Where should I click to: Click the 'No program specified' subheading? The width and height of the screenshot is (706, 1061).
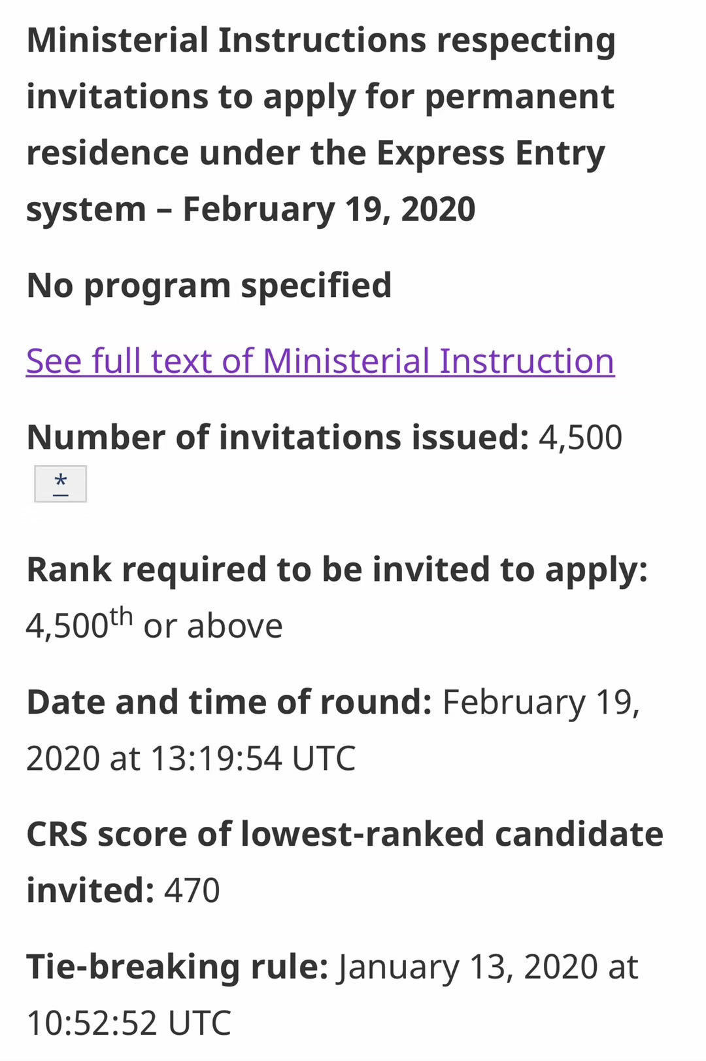coord(209,285)
